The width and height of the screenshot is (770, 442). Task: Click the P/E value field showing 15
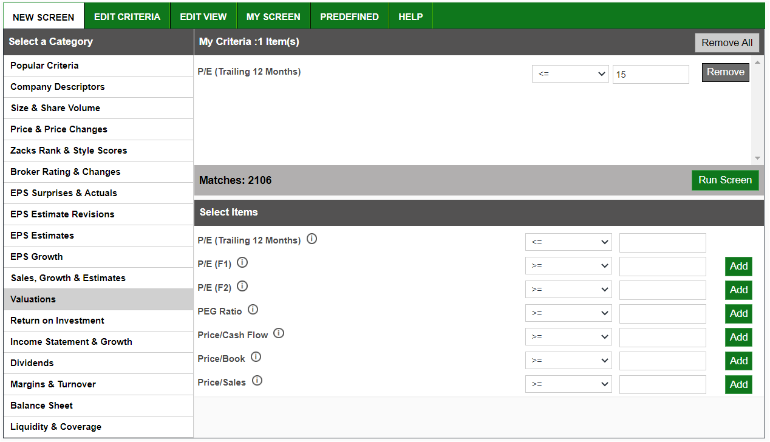pyautogui.click(x=650, y=73)
